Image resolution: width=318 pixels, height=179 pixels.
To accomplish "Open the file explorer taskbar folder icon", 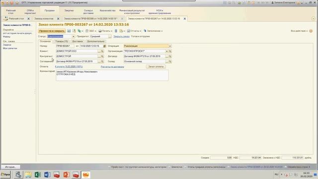I will pos(28,175).
